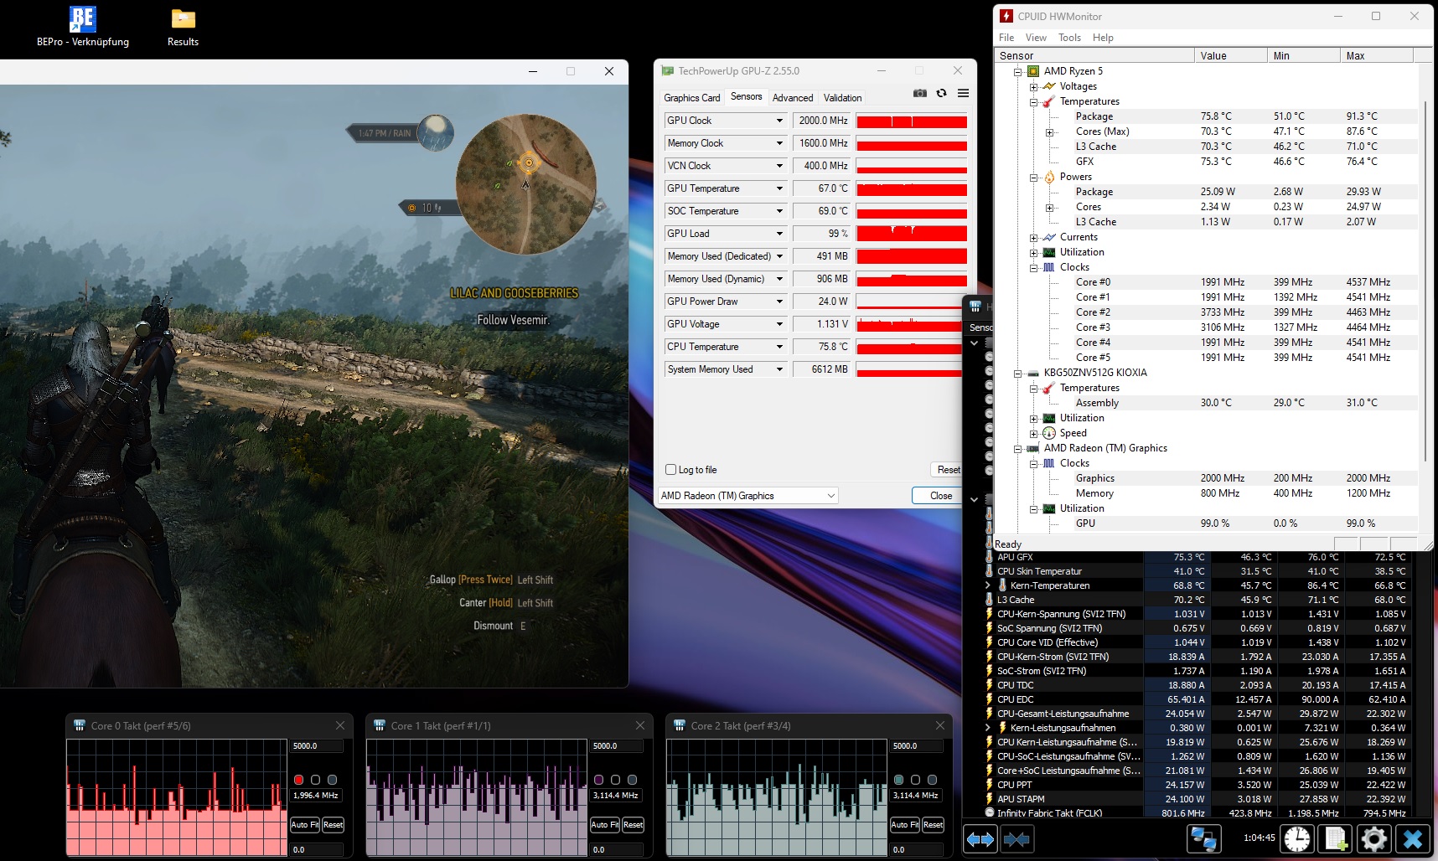This screenshot has width=1438, height=861.
Task: Click Auto Fit in Core 1 Takt graph
Action: tap(604, 825)
